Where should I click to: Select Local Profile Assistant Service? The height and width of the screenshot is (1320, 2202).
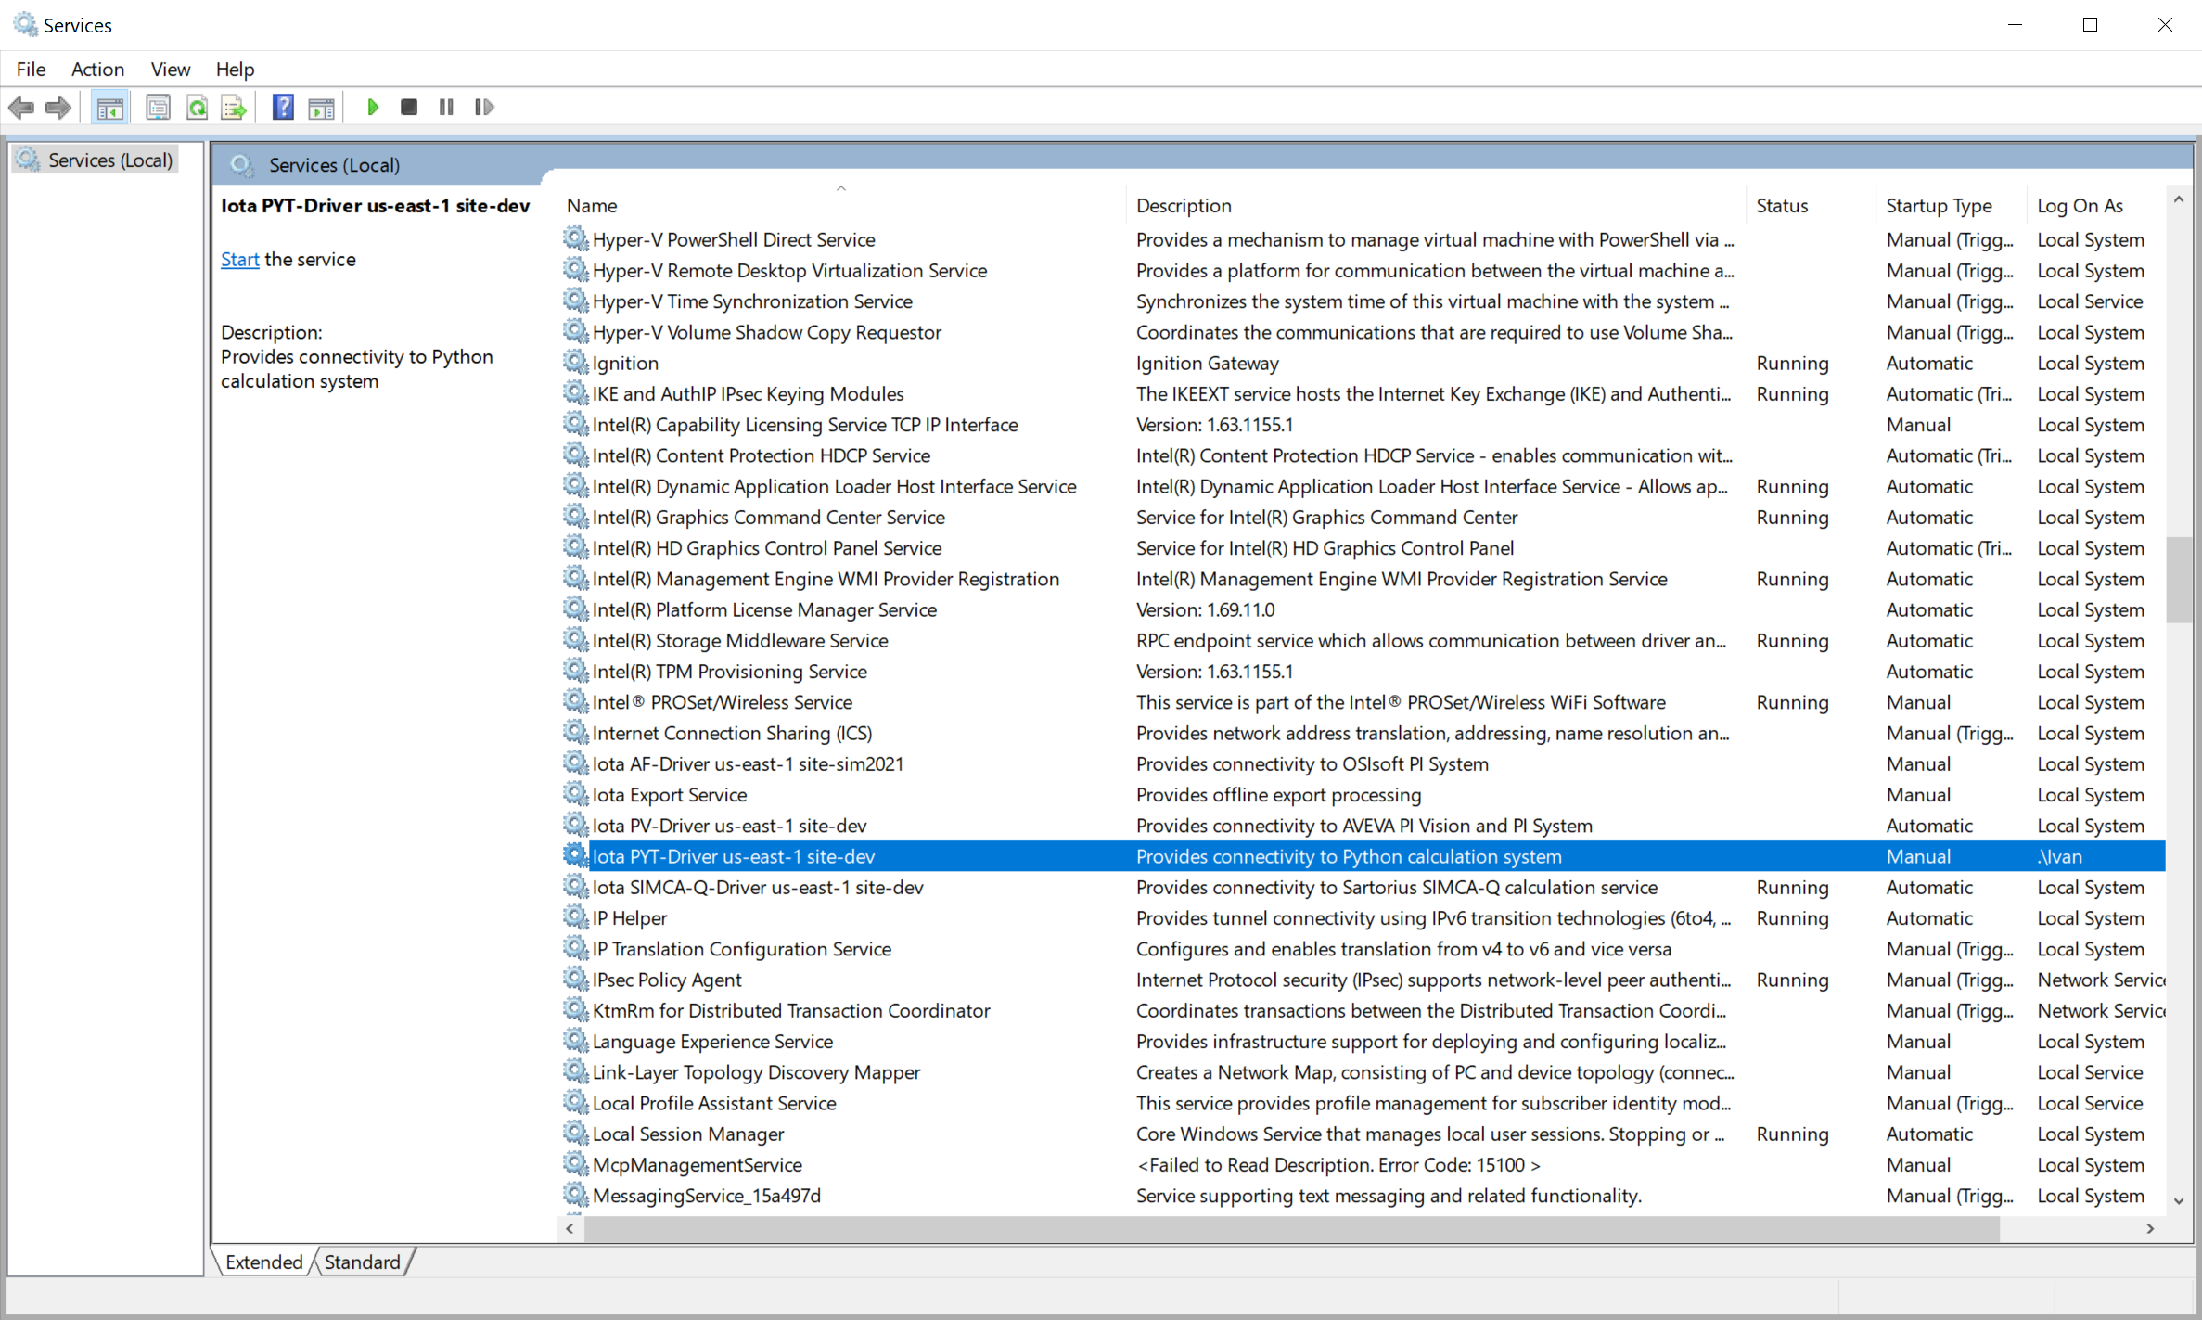click(x=1363, y=1102)
